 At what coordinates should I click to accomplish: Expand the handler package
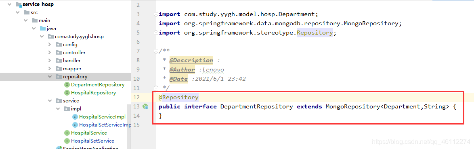click(50, 60)
